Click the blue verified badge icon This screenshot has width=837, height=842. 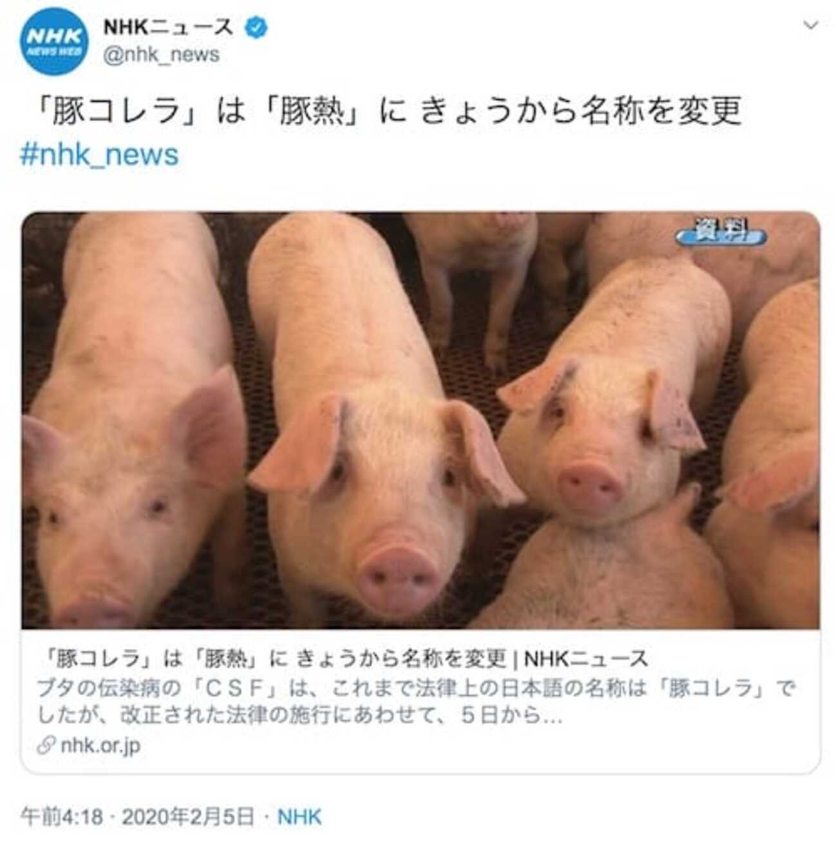point(258,27)
